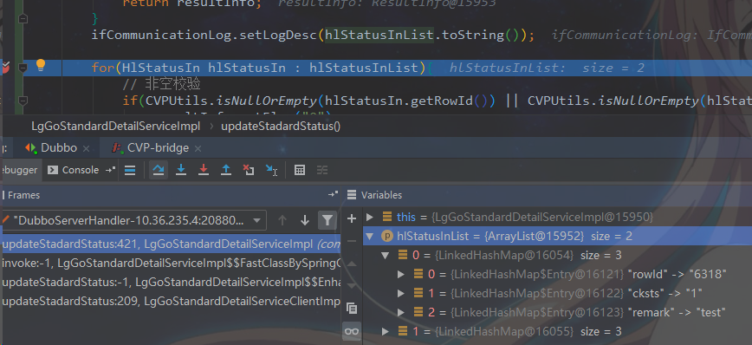The width and height of the screenshot is (752, 345).
Task: Expand the rowId entry node
Action: [401, 275]
